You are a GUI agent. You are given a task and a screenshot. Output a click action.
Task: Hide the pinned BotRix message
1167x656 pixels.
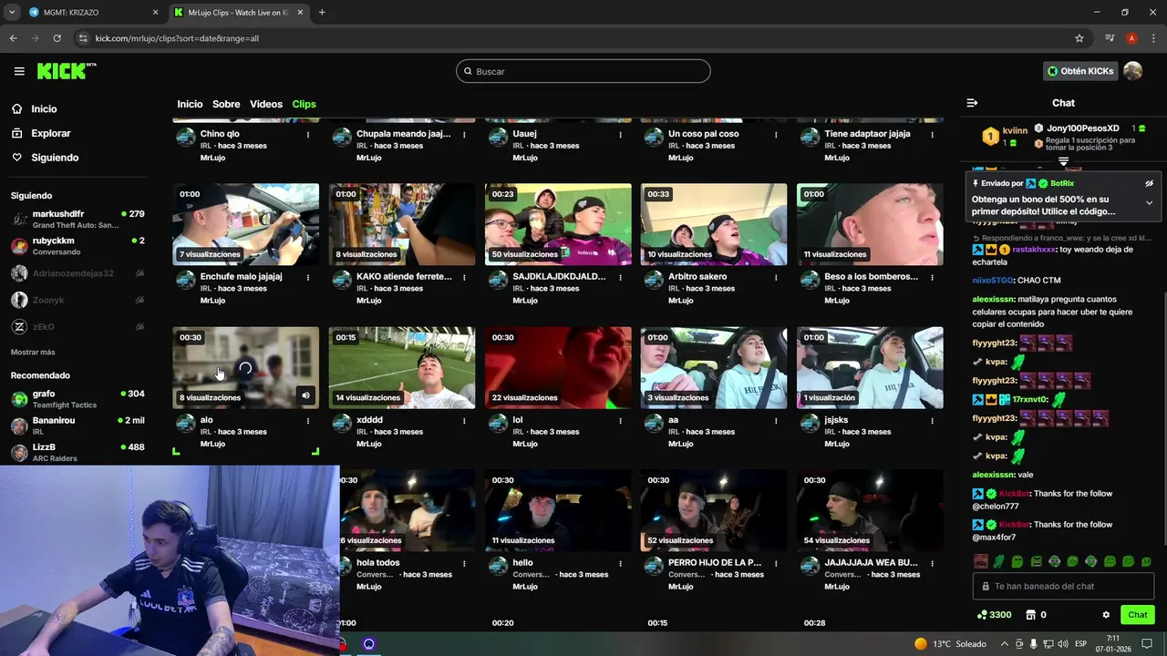pyautogui.click(x=1149, y=183)
